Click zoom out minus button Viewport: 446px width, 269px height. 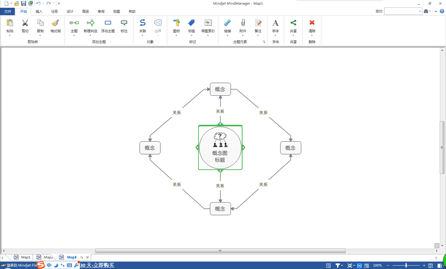point(388,266)
